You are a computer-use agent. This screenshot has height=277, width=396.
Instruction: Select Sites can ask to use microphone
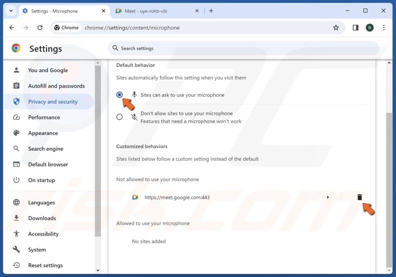point(119,95)
